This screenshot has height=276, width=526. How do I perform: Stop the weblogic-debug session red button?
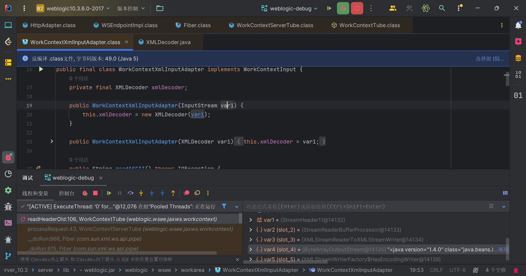coord(357,8)
